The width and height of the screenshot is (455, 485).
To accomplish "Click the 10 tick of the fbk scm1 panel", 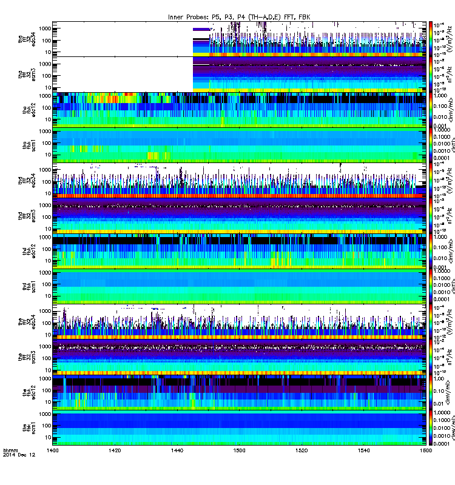I will coord(48,437).
